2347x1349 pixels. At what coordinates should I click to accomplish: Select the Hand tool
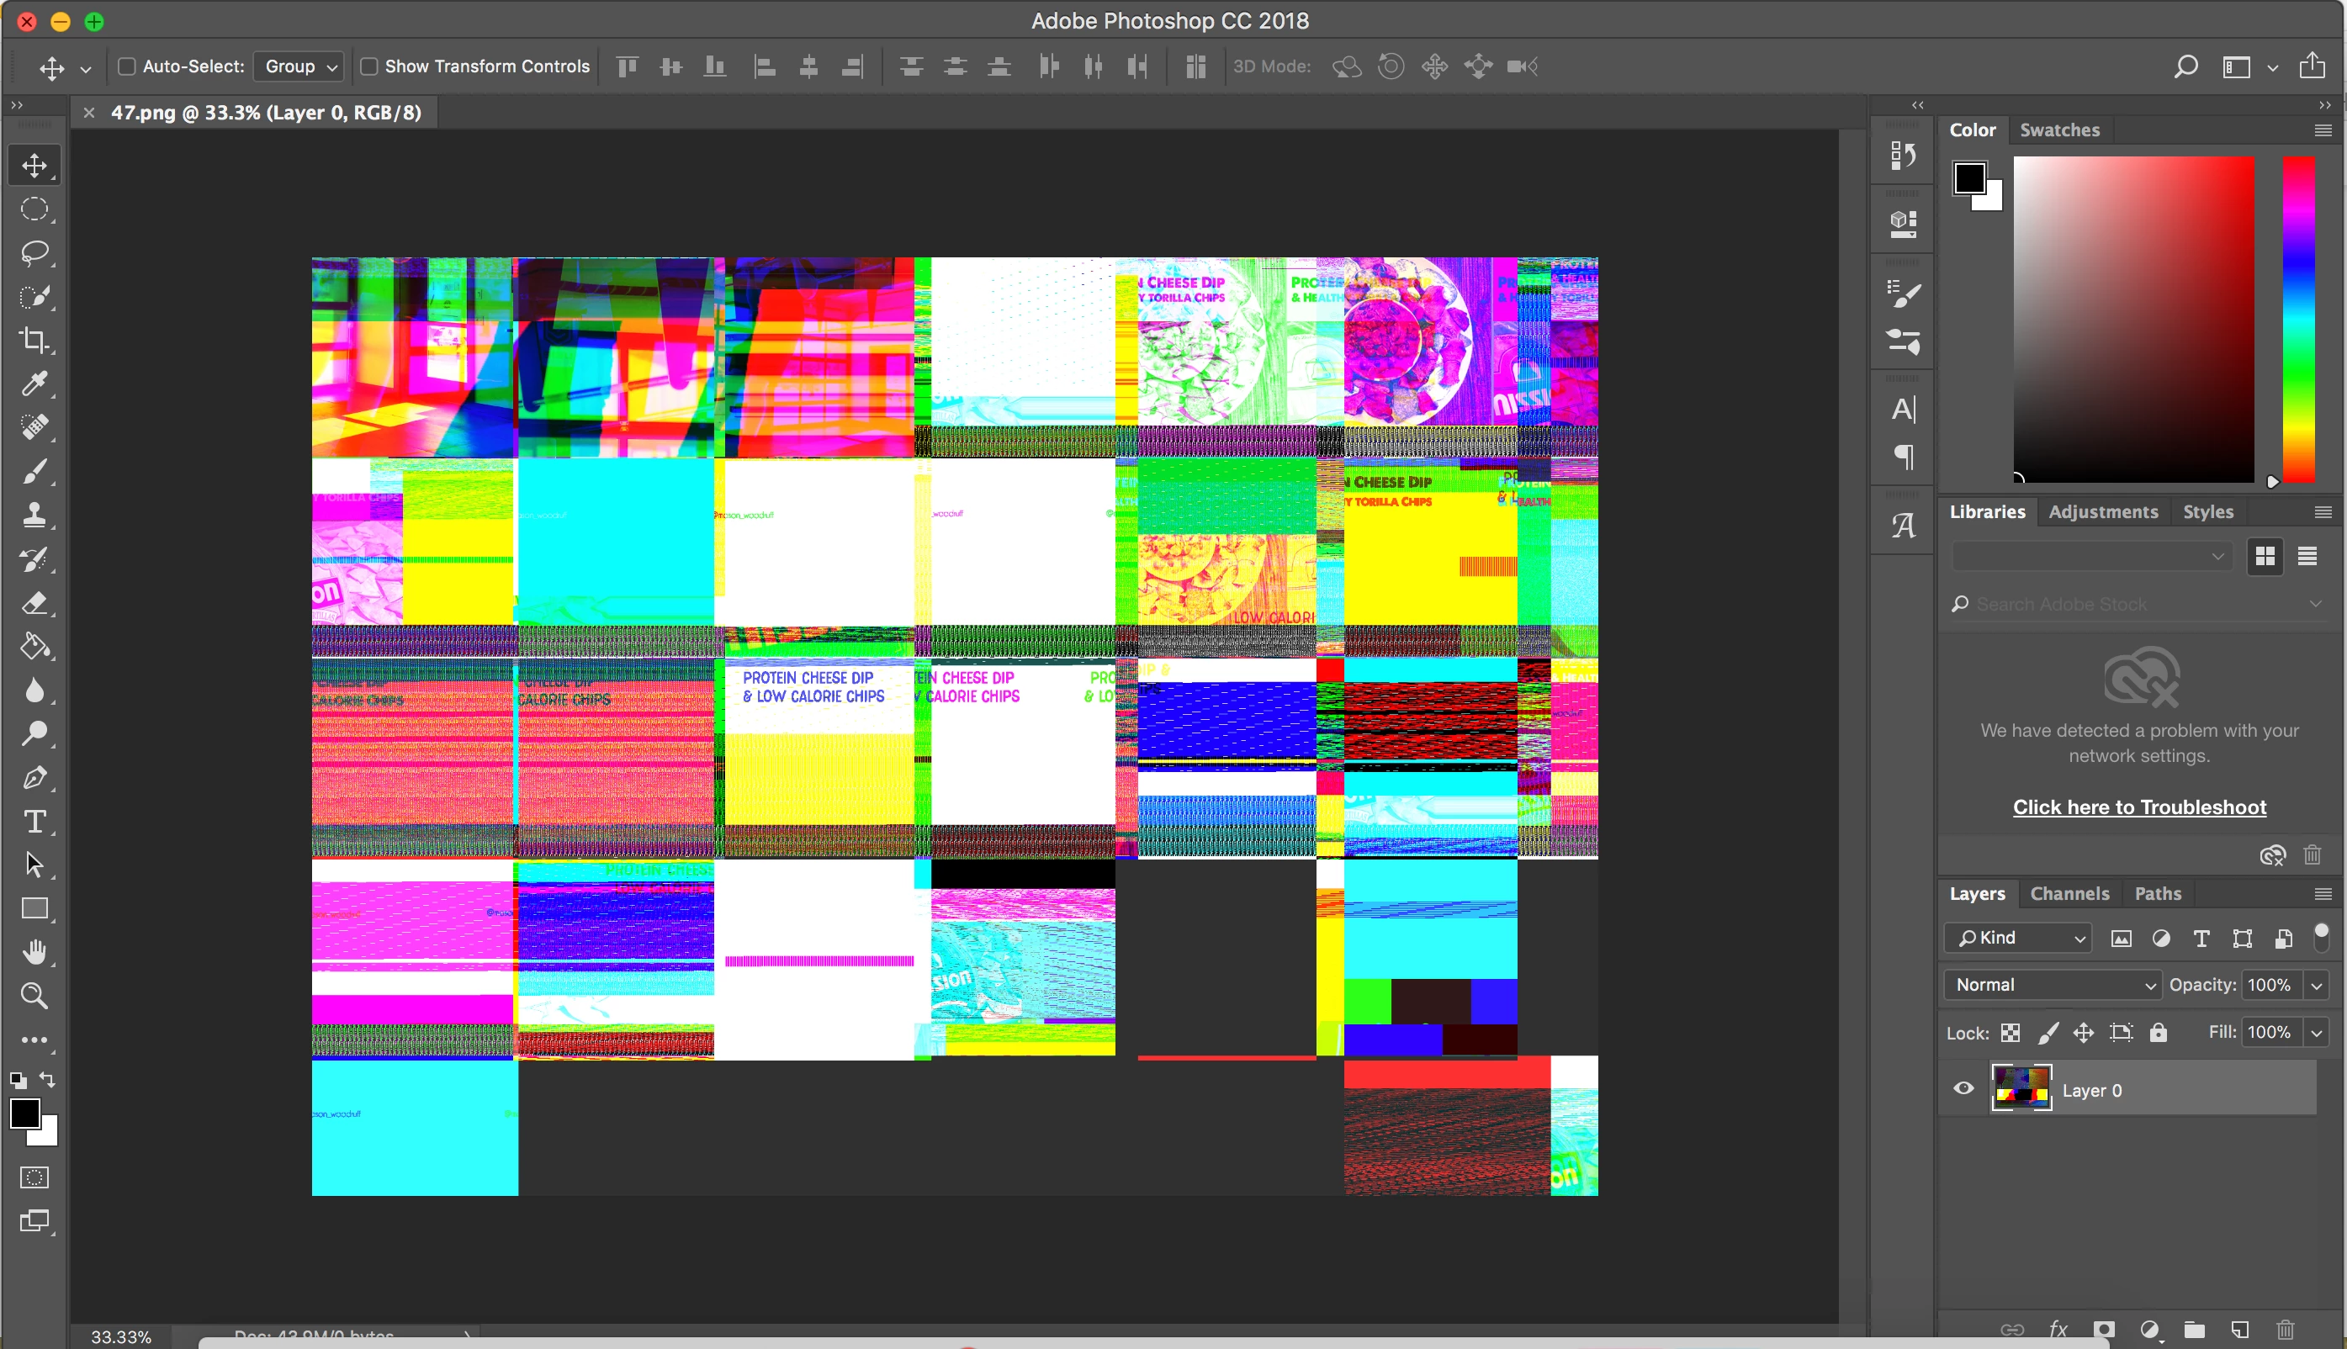pos(34,952)
